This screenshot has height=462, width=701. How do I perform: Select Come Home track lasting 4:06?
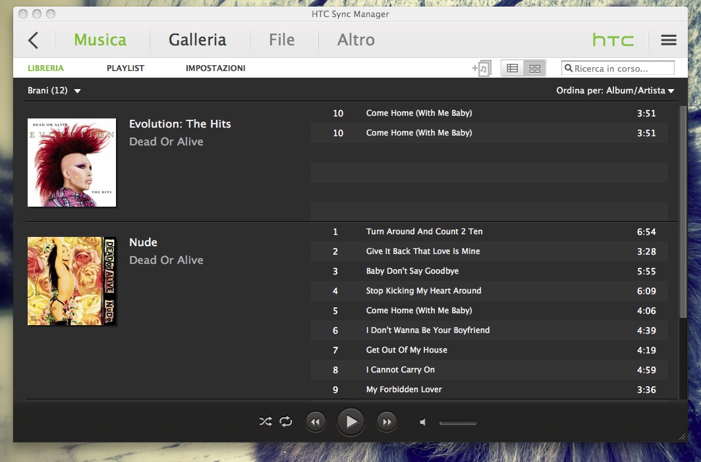click(x=490, y=311)
